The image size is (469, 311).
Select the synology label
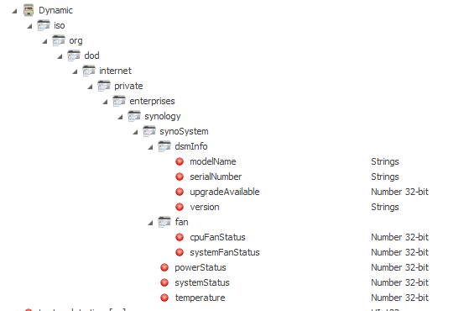click(163, 117)
